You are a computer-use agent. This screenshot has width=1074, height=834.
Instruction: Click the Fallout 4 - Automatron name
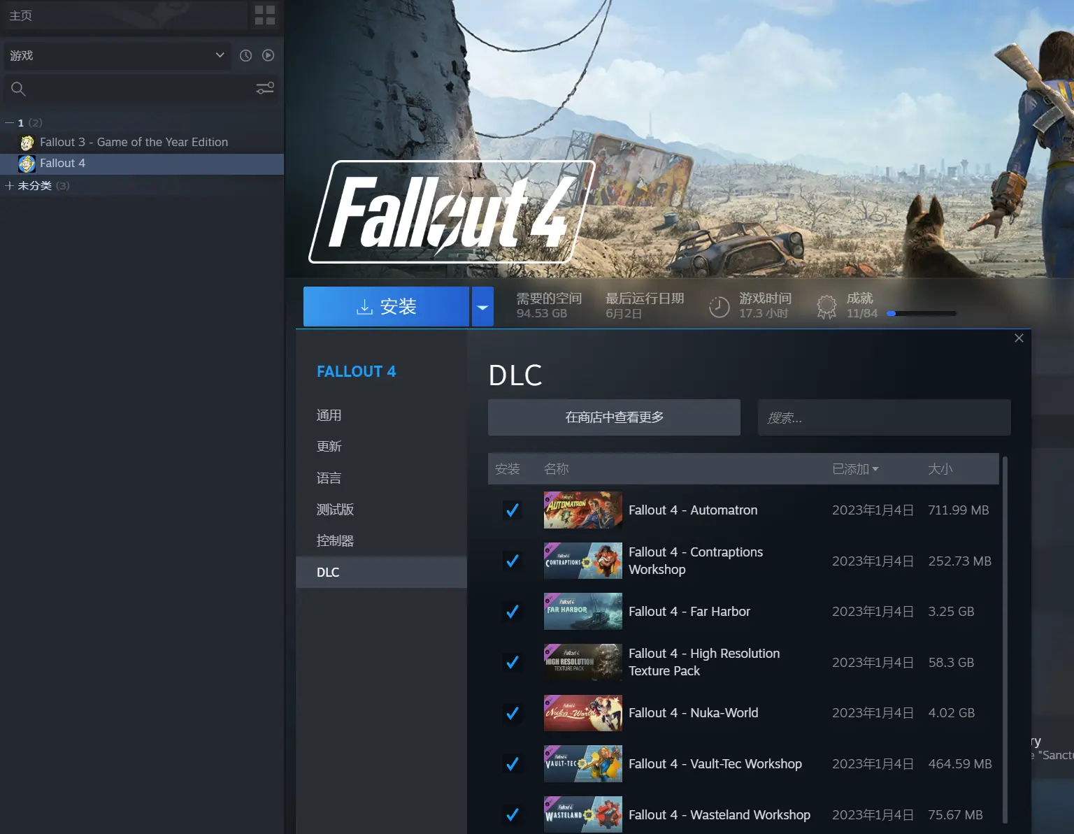coord(693,510)
